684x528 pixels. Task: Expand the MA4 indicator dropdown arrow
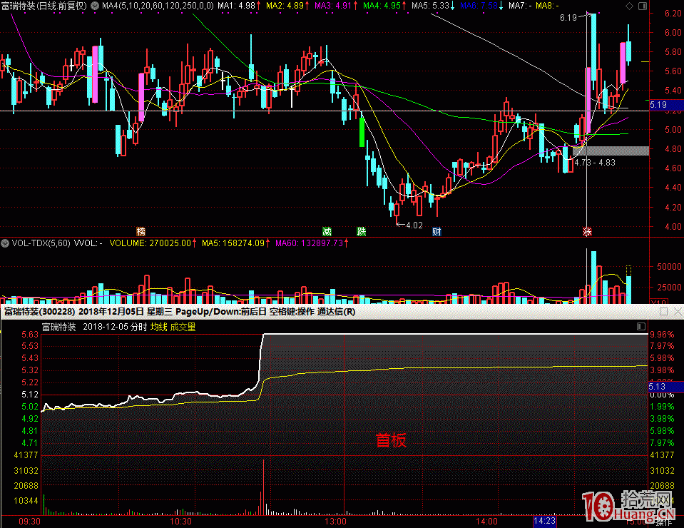pos(95,6)
